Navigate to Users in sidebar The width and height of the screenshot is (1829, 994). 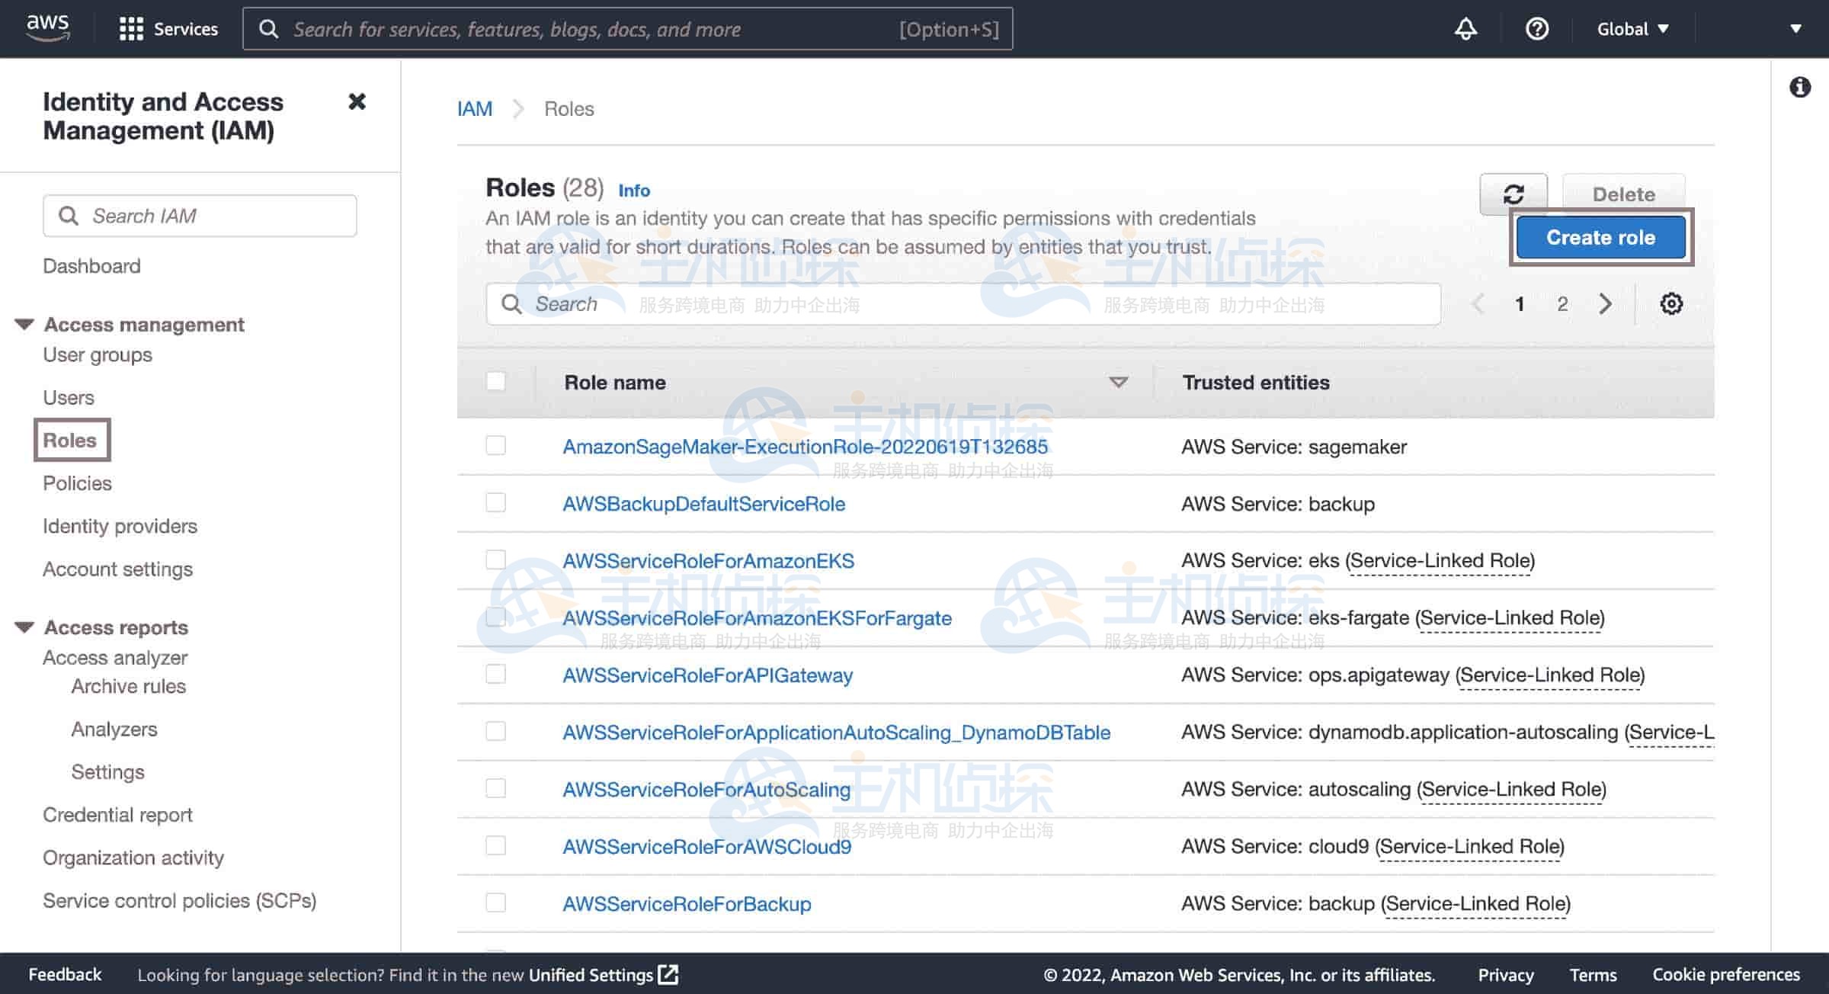[x=69, y=398]
